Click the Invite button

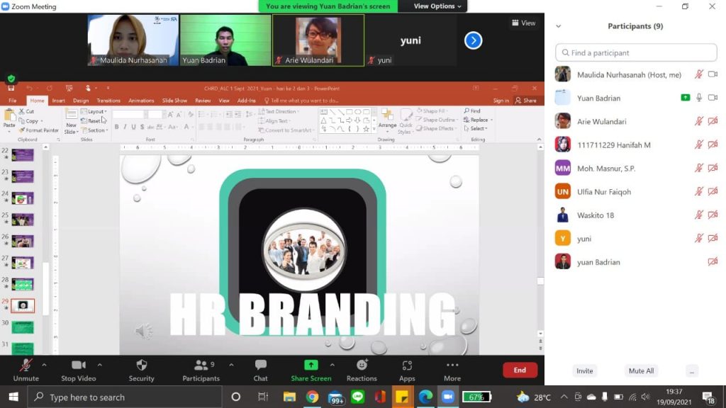point(584,370)
